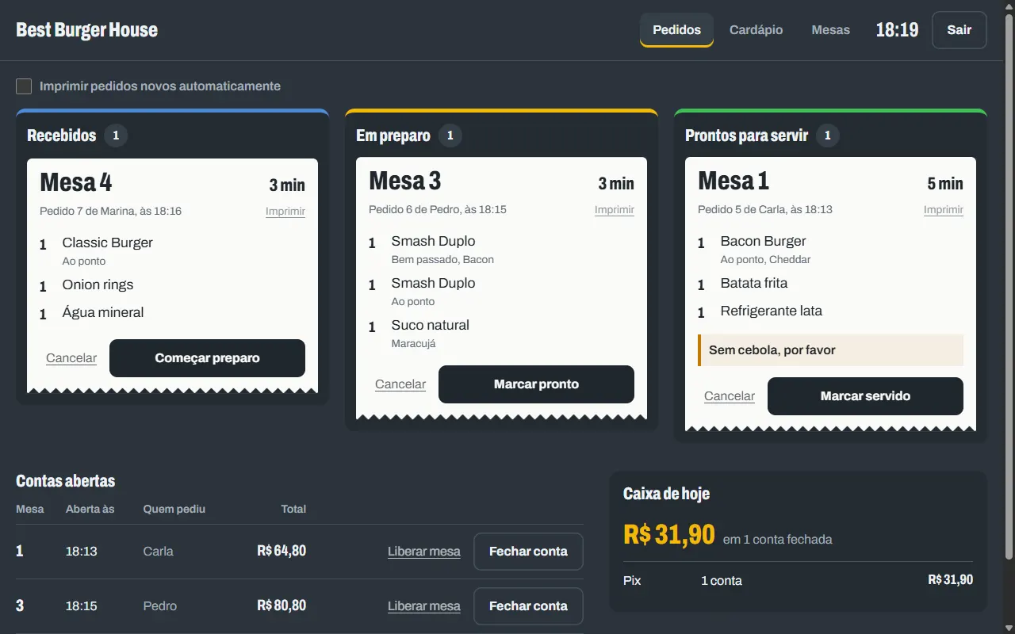
Task: Click 'Pedido 7 de Marina, às 18:16'
Action: pyautogui.click(x=111, y=212)
